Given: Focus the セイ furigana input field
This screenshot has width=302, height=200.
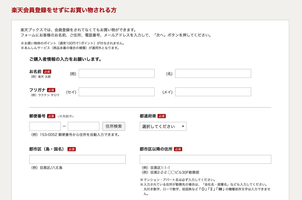Looking at the screenshot, I should point(116,92).
